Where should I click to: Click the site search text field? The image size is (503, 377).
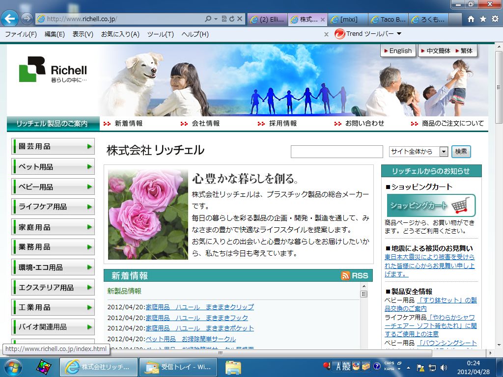337,152
